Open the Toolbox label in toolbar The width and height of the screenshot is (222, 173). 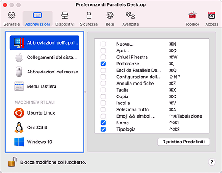(192, 24)
